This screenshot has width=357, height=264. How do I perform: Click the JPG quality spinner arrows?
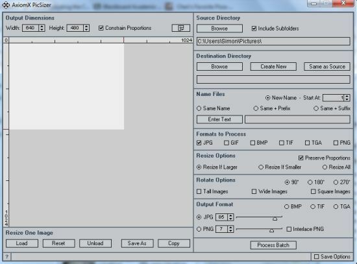(230, 217)
